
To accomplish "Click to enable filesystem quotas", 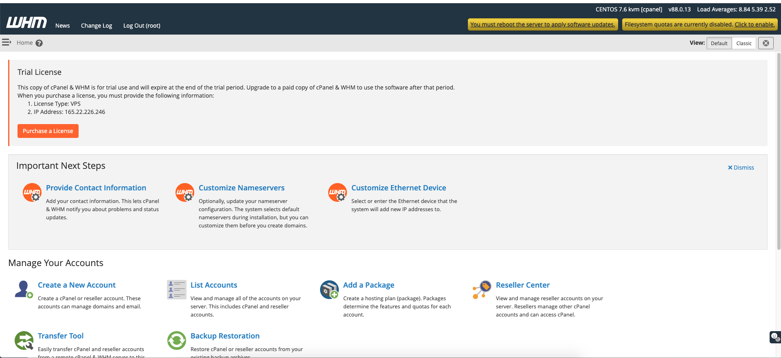I will point(755,24).
